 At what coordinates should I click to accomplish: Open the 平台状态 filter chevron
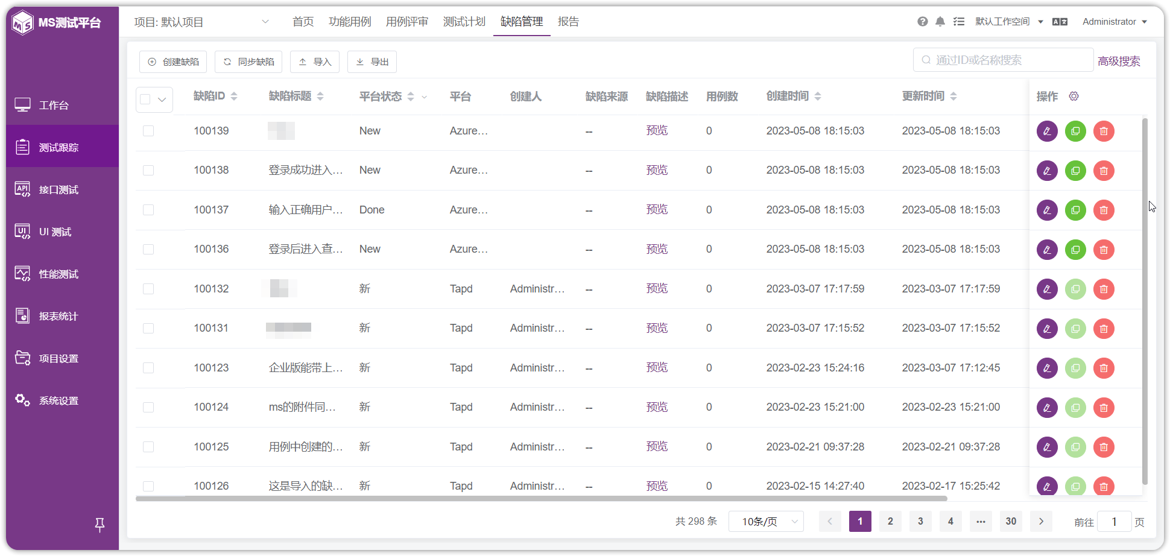pyautogui.click(x=424, y=97)
